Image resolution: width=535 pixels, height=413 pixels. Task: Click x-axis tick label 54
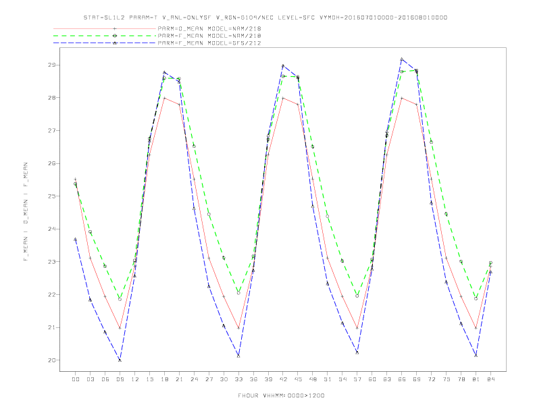tap(342, 379)
